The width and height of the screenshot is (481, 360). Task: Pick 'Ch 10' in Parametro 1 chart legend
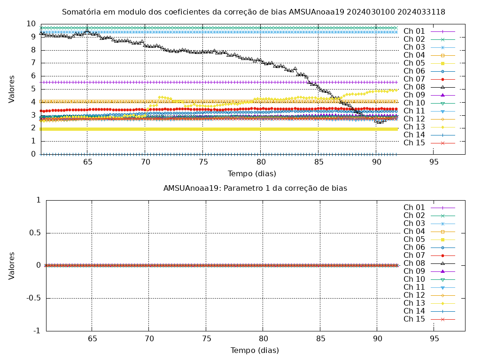(414, 279)
